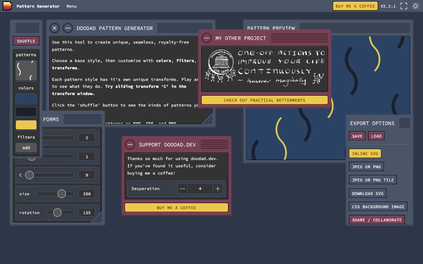Click the Practical Betterments banner image
Viewport: 423px width, 264px height.
(x=265, y=69)
